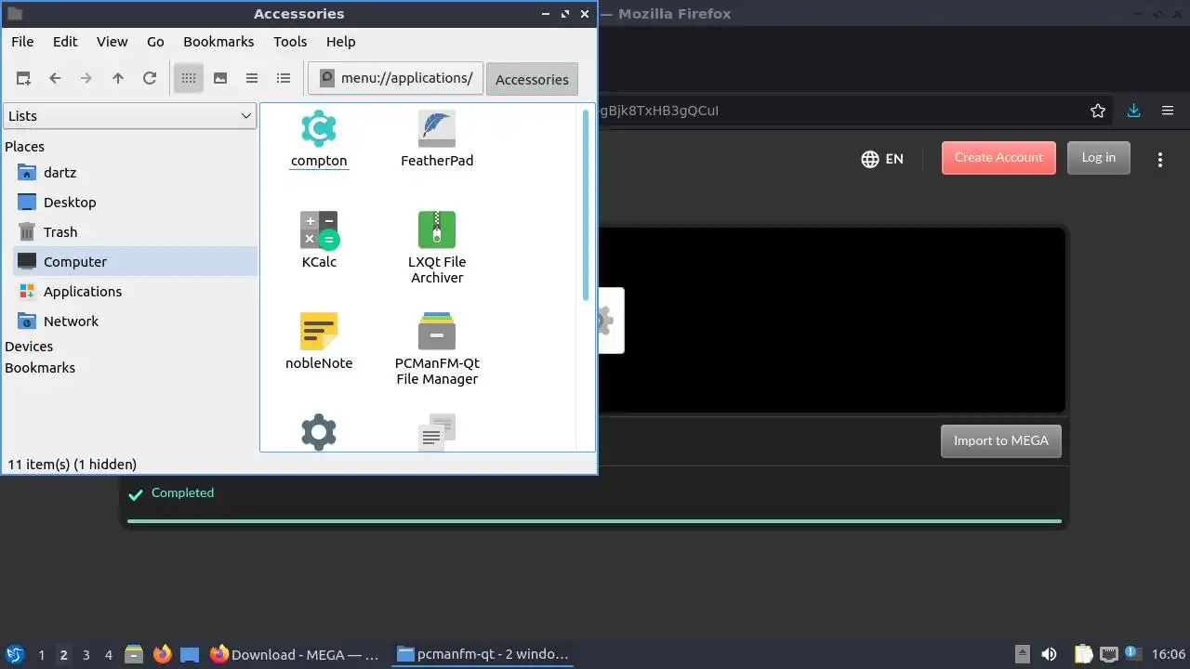
Task: Go up to the parent folder
Action: point(118,78)
